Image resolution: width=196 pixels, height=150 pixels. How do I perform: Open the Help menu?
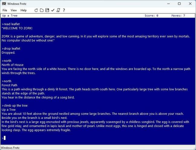24,10
